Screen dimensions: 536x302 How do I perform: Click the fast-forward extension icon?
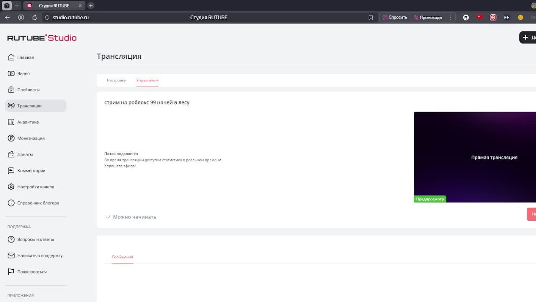coord(507,17)
